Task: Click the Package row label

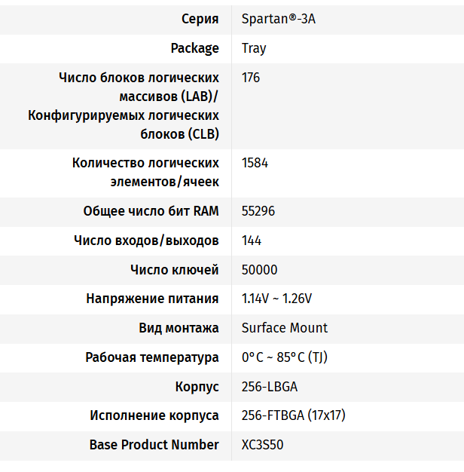Action: coord(195,48)
